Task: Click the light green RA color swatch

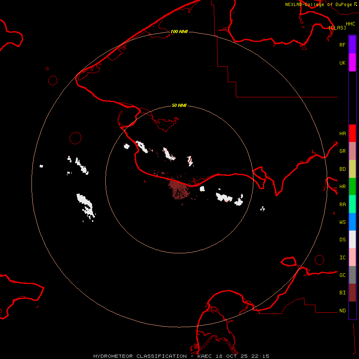Action: [x=352, y=204]
